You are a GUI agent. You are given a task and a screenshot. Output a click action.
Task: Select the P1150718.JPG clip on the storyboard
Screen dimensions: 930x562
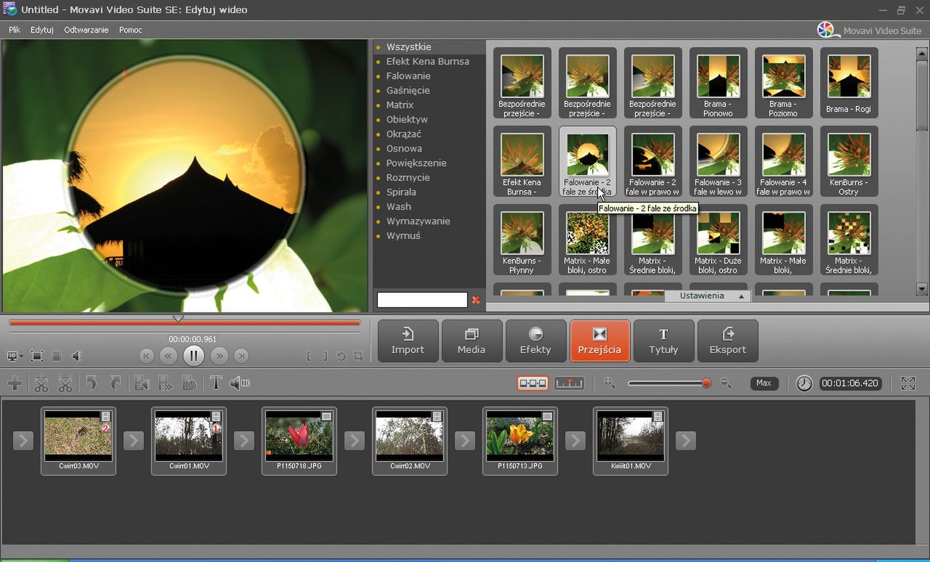coord(299,441)
